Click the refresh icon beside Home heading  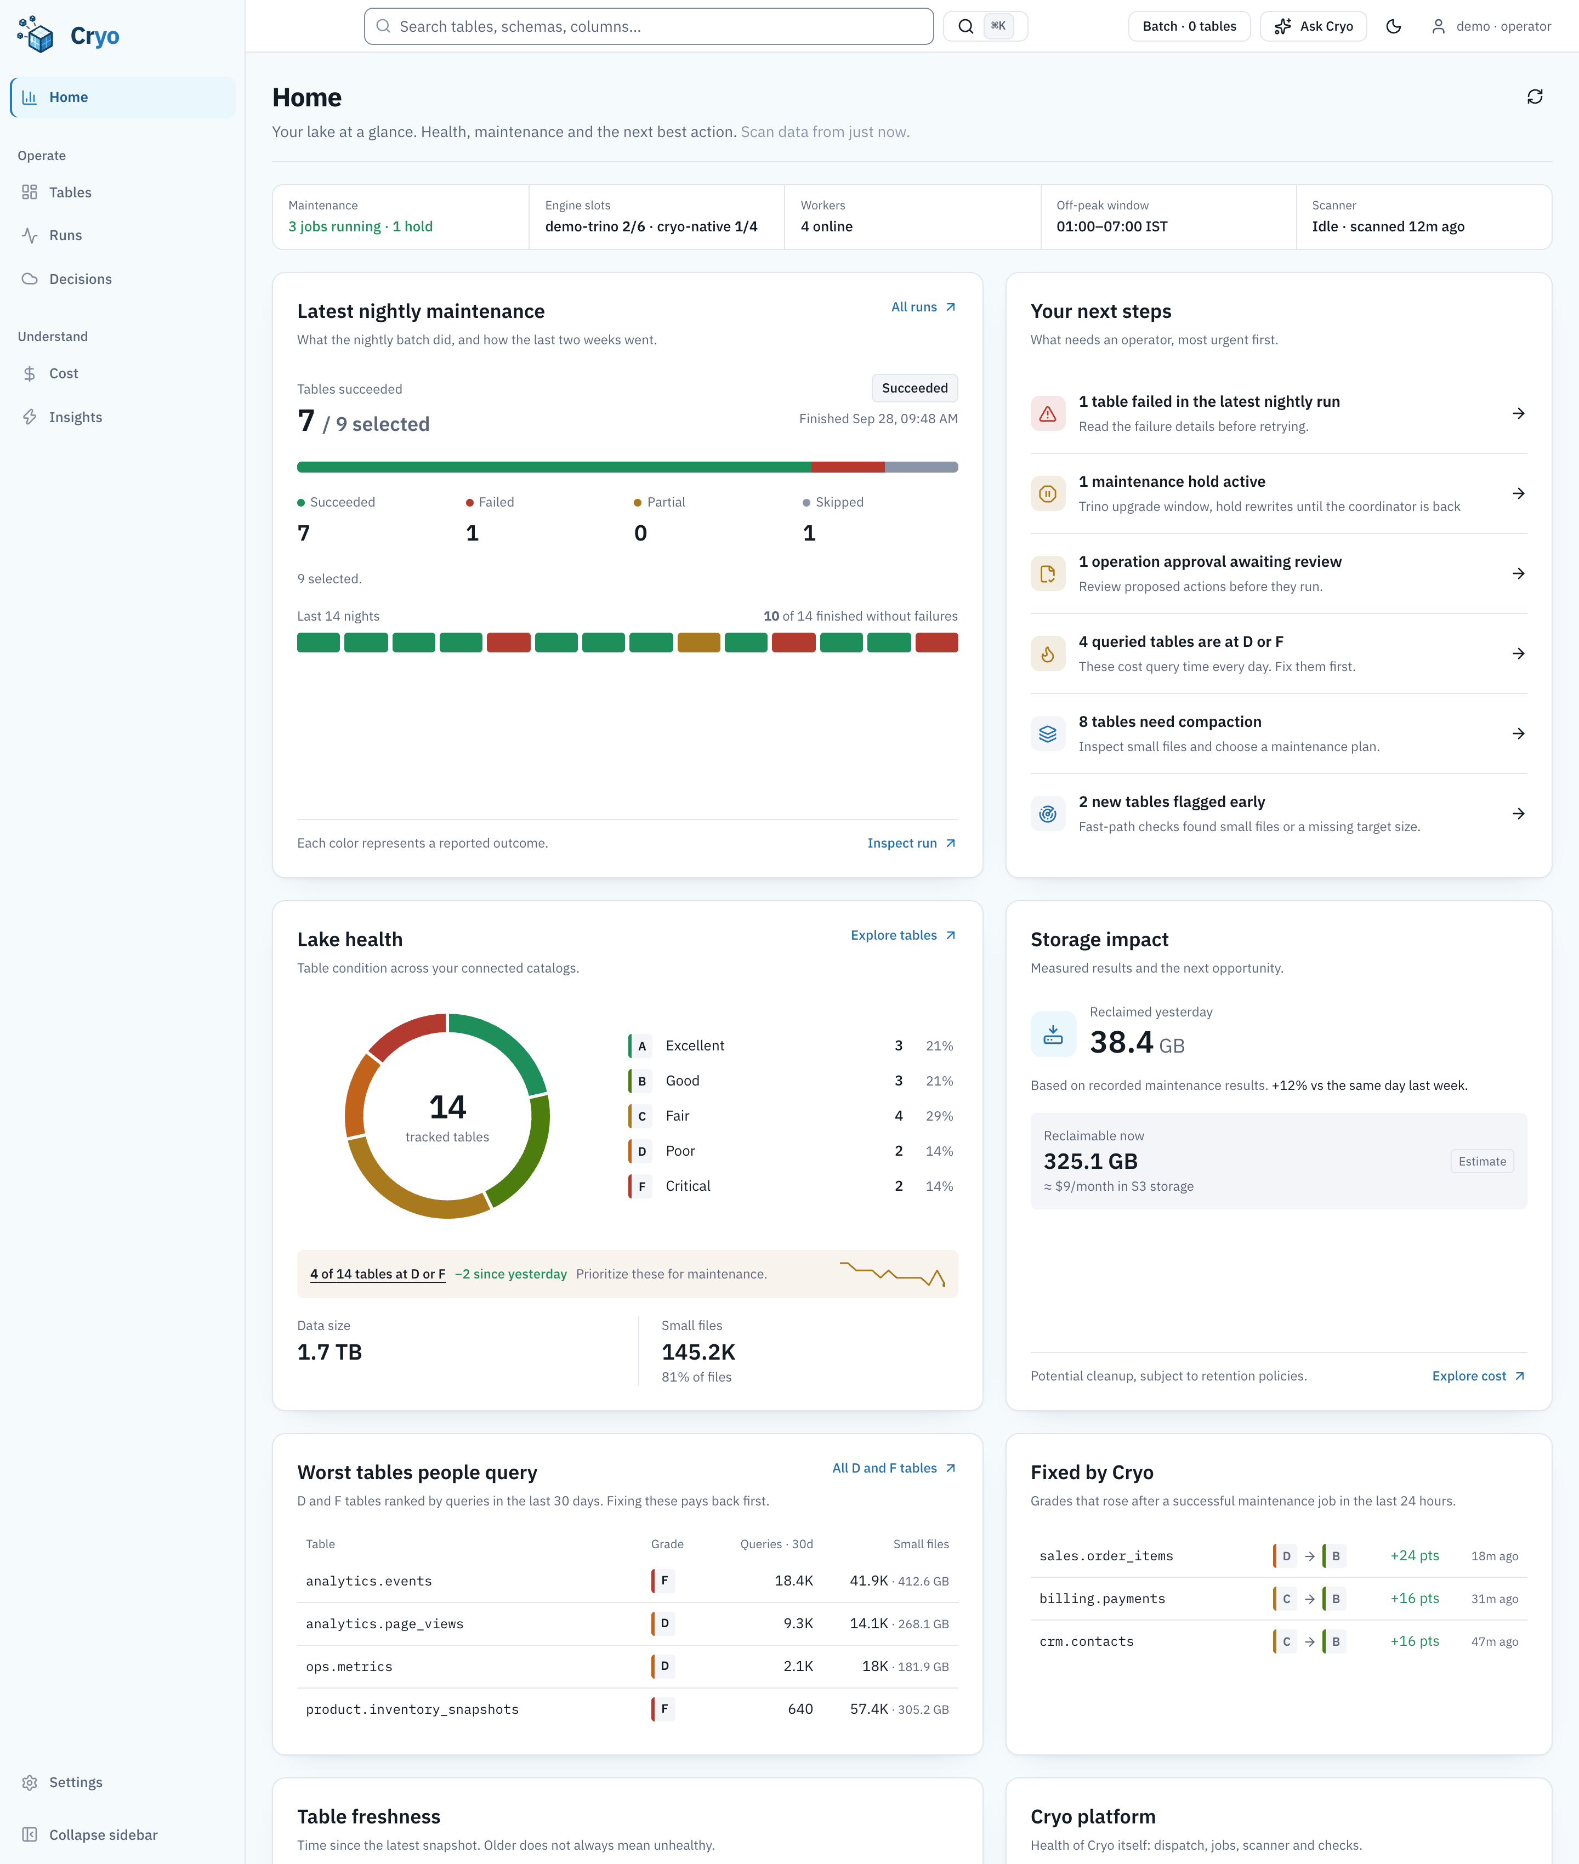(x=1534, y=96)
